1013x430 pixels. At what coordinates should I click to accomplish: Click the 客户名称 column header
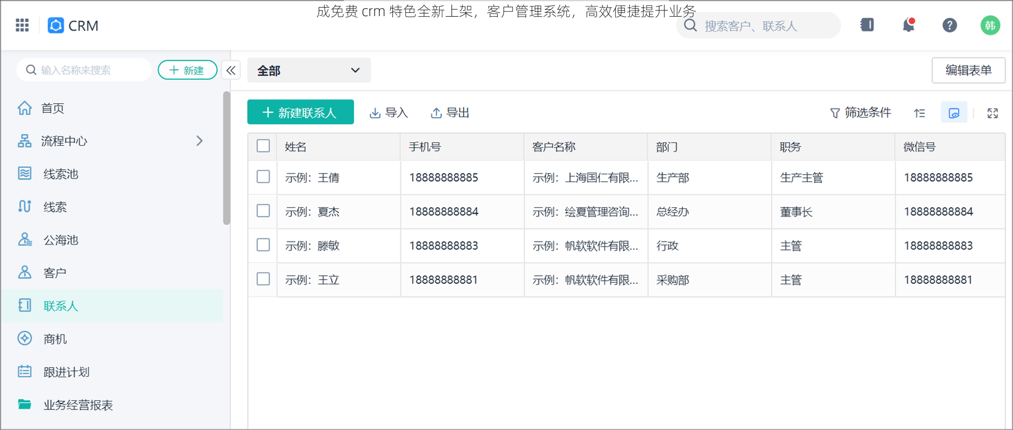pos(586,147)
